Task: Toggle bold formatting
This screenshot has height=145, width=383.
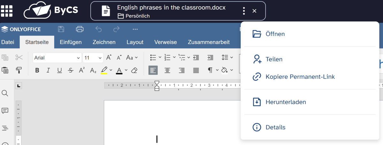Action: click(37, 70)
